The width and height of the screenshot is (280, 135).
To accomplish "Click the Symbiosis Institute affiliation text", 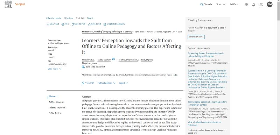I will pyautogui.click(x=129, y=75).
